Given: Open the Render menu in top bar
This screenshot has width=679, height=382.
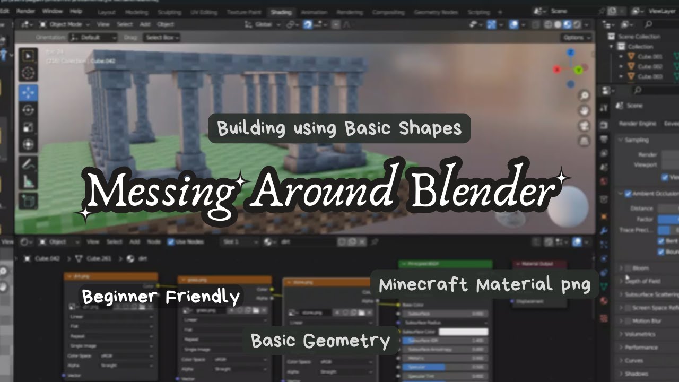Looking at the screenshot, I should (x=26, y=11).
